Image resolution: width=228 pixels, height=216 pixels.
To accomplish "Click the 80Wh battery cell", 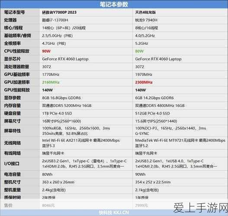I will pos(47,175).
